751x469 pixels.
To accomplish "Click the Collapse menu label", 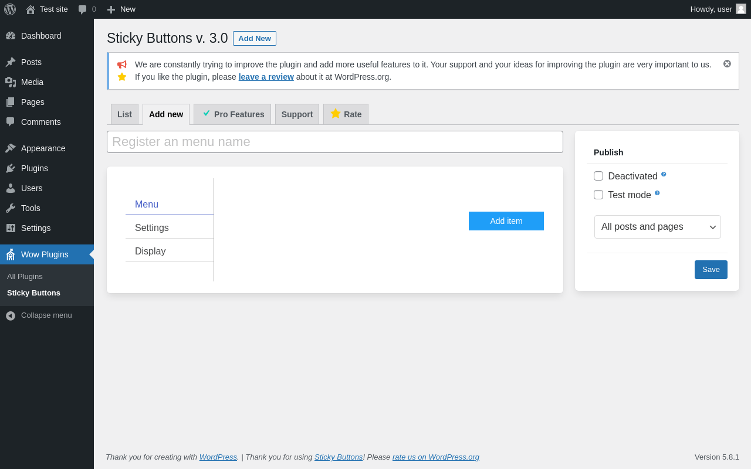I will (x=46, y=315).
